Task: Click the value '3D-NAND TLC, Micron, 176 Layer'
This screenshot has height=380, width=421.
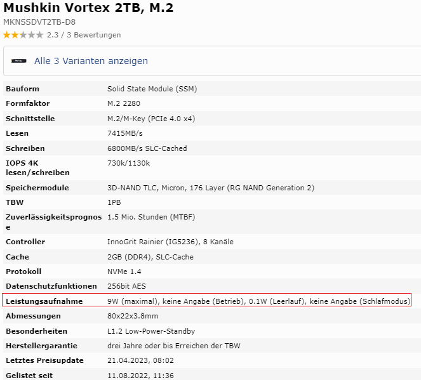Action: 166,188
